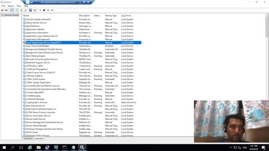
Task: Toggle the Show/Hide Console Tree toolbar icon
Action: click(x=12, y=10)
